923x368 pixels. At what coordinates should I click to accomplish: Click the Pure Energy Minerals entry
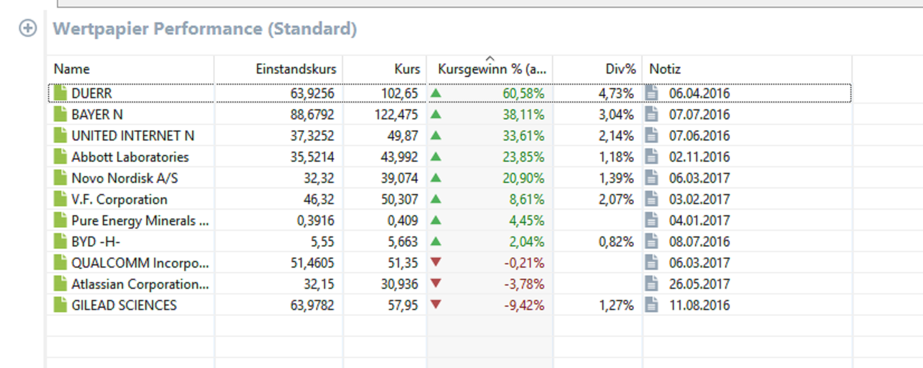140,221
